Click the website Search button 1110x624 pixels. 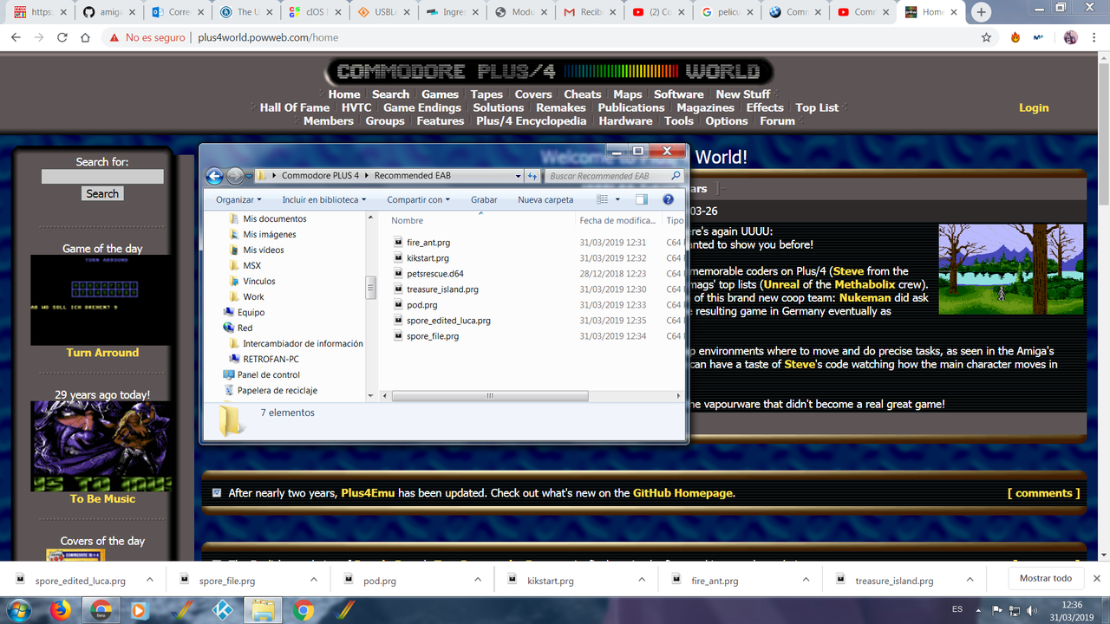[x=102, y=194]
